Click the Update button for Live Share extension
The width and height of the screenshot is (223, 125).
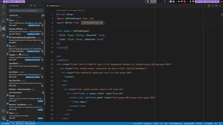click(33, 77)
